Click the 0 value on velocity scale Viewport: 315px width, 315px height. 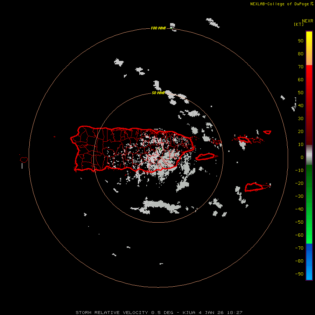tap(302, 157)
